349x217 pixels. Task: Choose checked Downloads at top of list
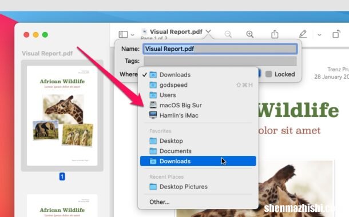[198, 75]
